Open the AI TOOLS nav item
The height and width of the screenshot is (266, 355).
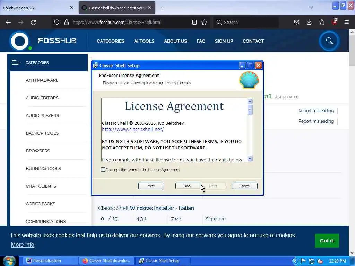click(x=144, y=41)
